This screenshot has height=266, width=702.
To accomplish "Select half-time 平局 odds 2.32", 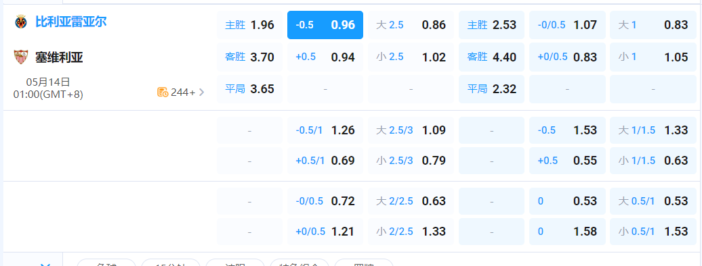I will coord(491,89).
